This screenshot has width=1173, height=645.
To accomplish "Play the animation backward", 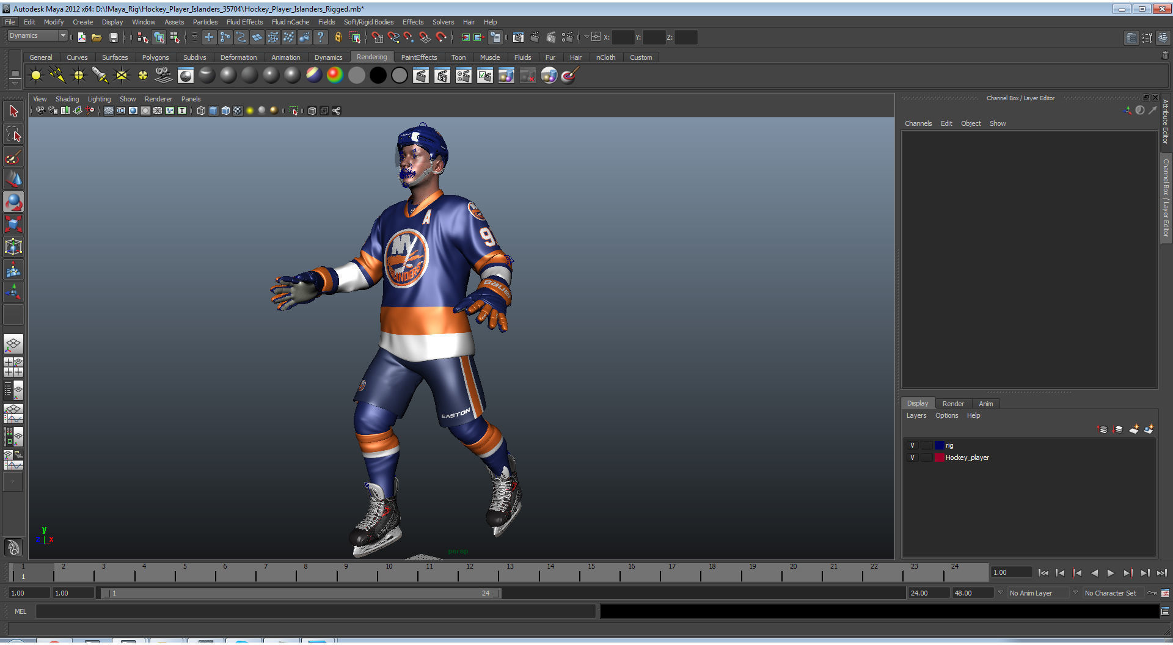I will pyautogui.click(x=1094, y=573).
